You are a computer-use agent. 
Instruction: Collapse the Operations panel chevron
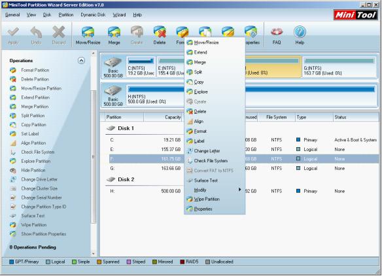[81, 60]
